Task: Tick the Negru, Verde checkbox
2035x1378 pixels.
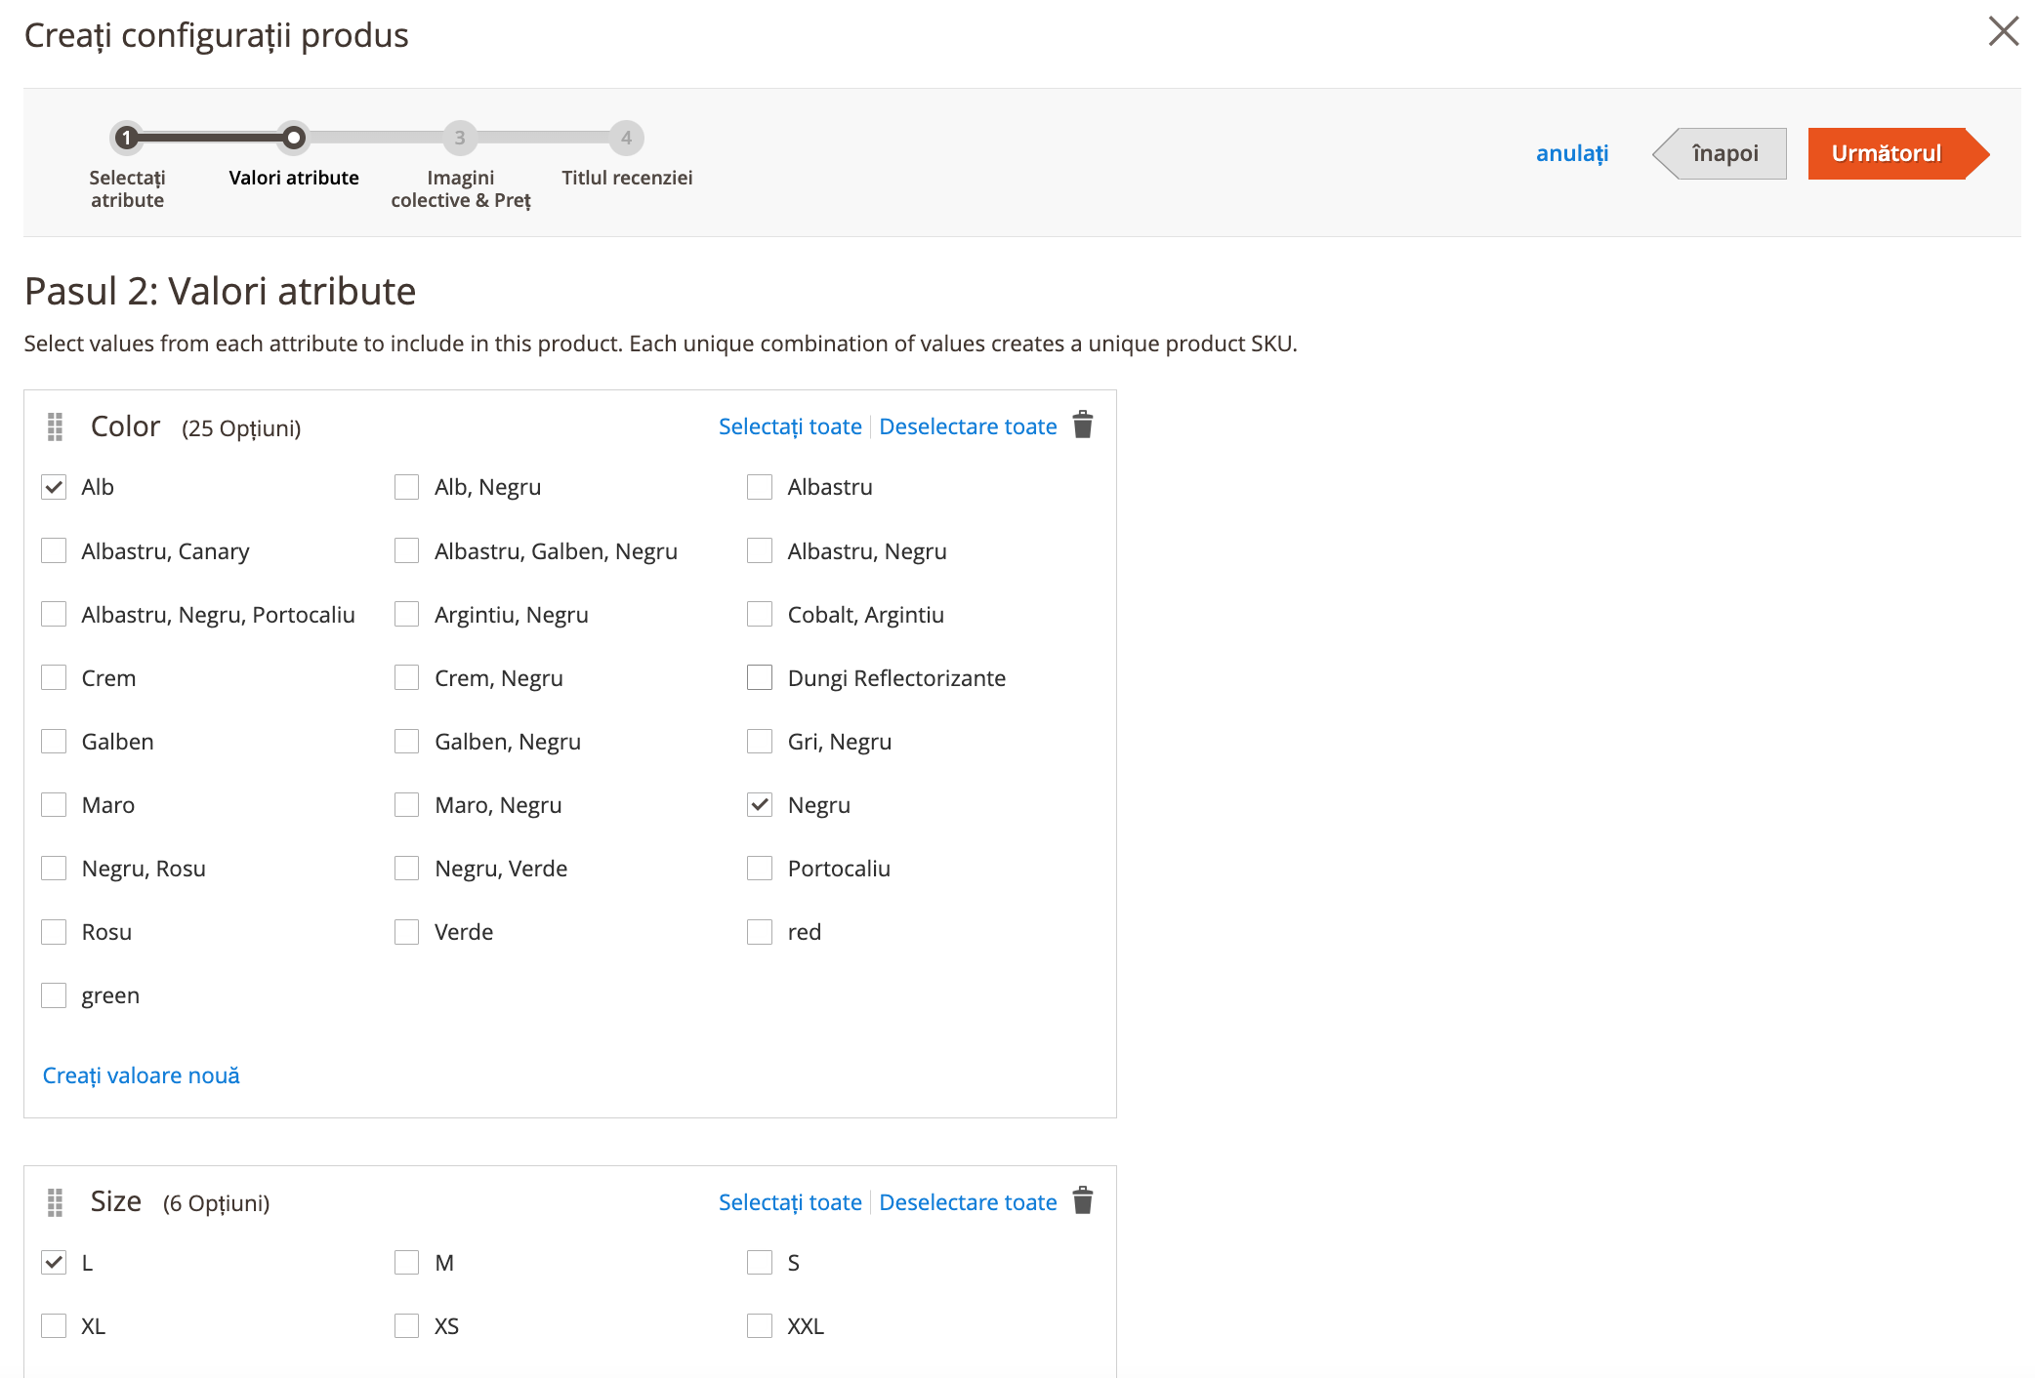Action: coord(406,869)
